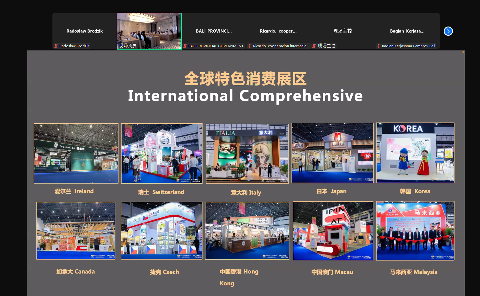Click the Japan pavilion photo

click(332, 153)
